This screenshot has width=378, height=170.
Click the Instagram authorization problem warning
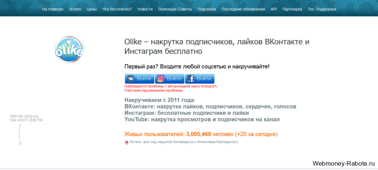pyautogui.click(x=171, y=88)
